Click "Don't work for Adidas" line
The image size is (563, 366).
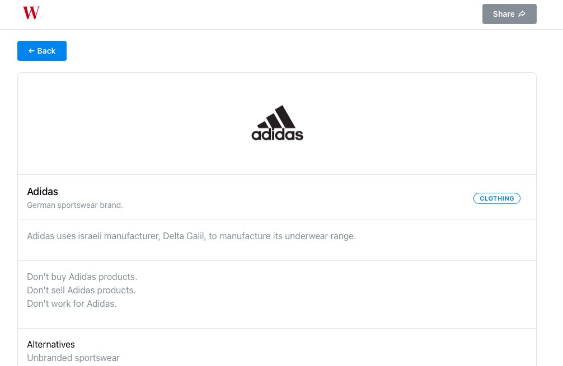click(72, 303)
